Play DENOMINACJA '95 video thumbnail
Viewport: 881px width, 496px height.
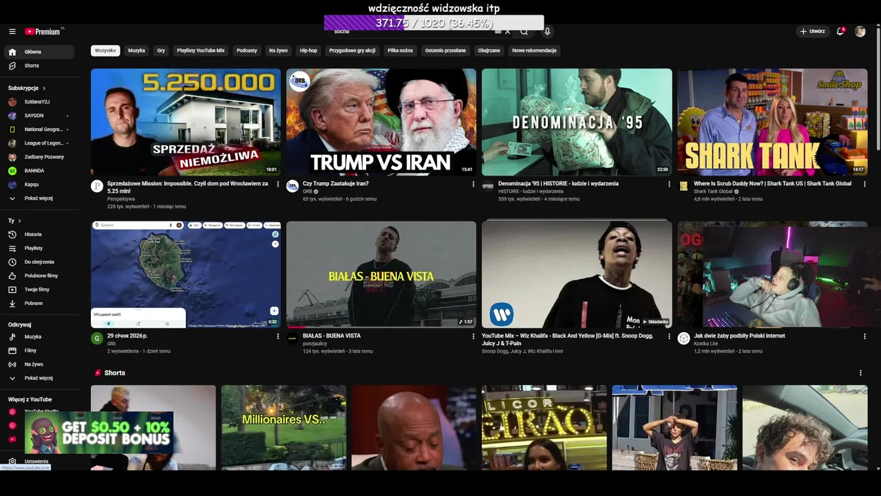pos(577,122)
